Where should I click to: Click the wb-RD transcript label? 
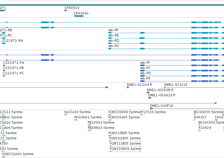tap(114, 41)
